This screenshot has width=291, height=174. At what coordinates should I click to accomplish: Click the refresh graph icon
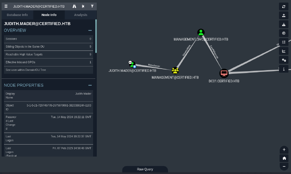coord(284,7)
